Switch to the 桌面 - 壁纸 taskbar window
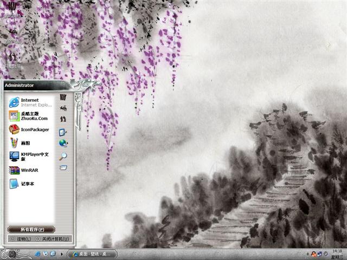 tap(92, 254)
